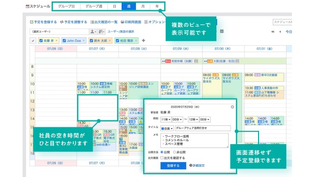Switch to the グループ日 view tab
The width and height of the screenshot is (314, 177).
[66, 6]
